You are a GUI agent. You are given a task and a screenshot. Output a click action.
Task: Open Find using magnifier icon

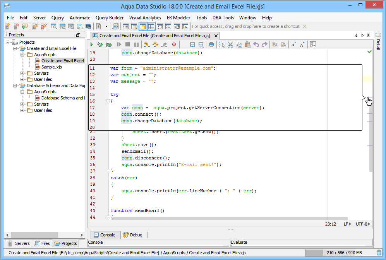[x=275, y=44]
